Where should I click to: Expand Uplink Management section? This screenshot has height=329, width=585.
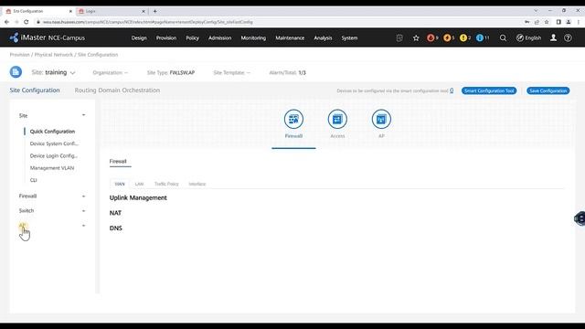(138, 197)
